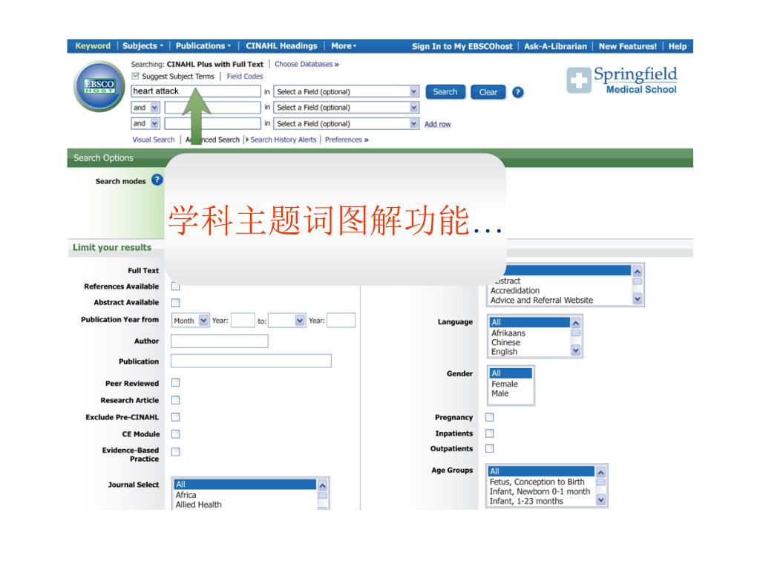Select the Keyword tab

93,46
